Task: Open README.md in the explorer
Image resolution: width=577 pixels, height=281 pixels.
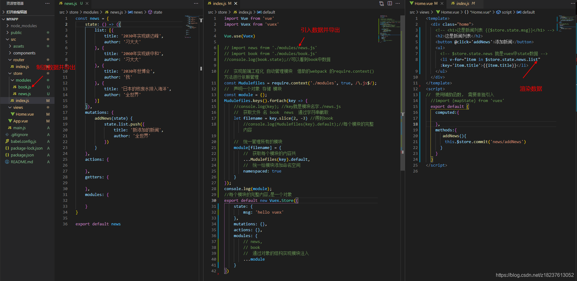Action: 22,162
